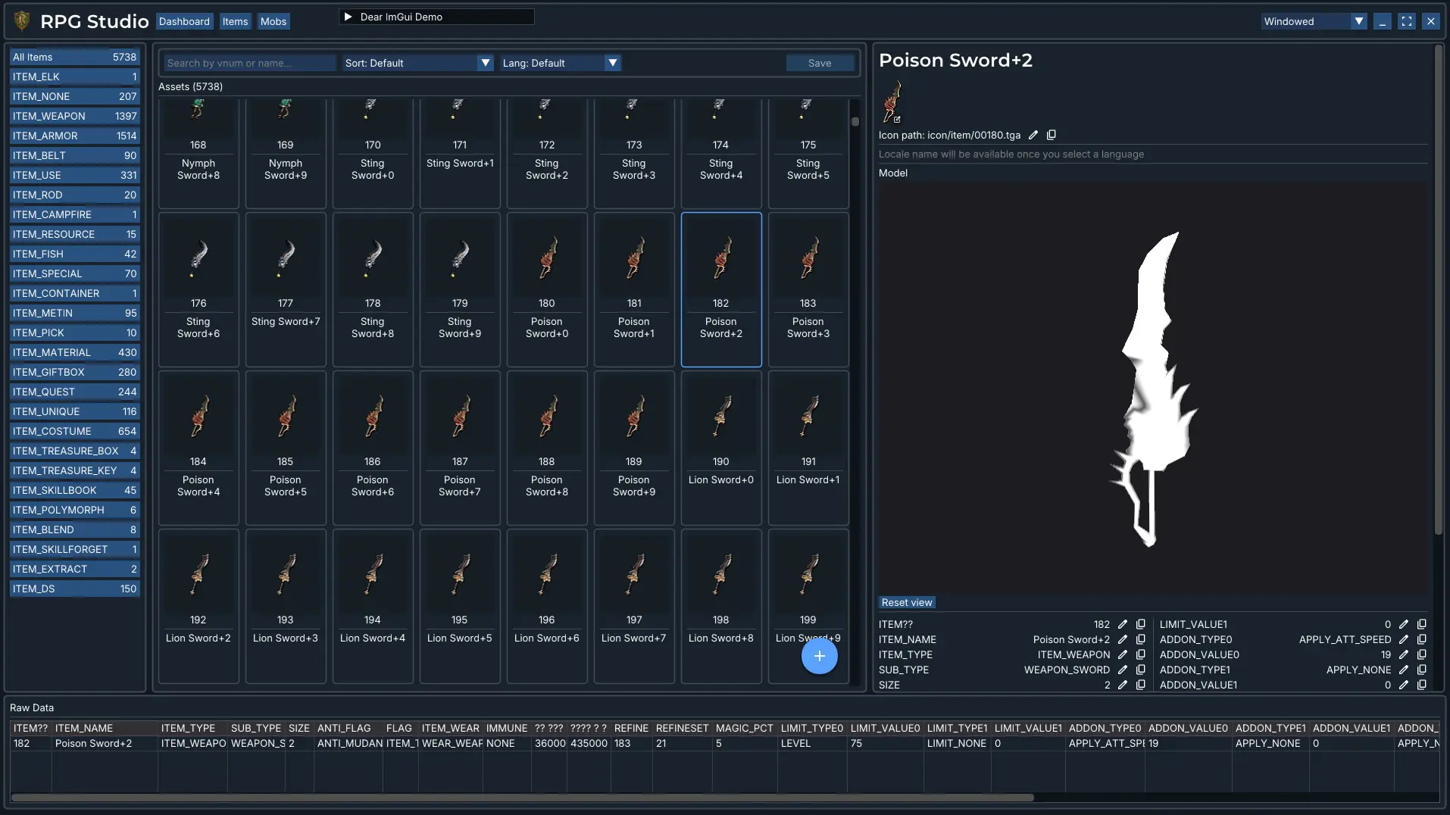The image size is (1450, 815).
Task: Switch to the Mobs tab
Action: pyautogui.click(x=273, y=21)
